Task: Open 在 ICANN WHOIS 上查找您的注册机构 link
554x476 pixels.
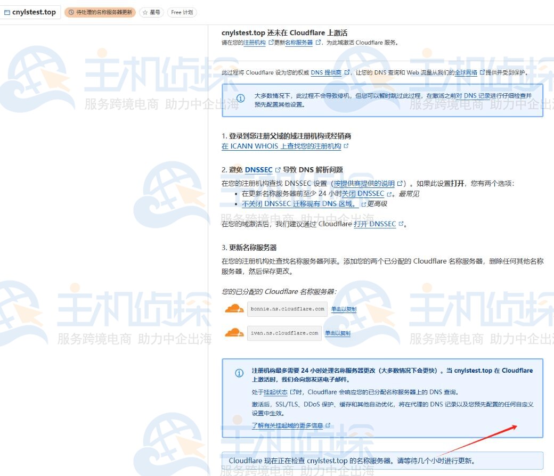Action: pos(281,146)
